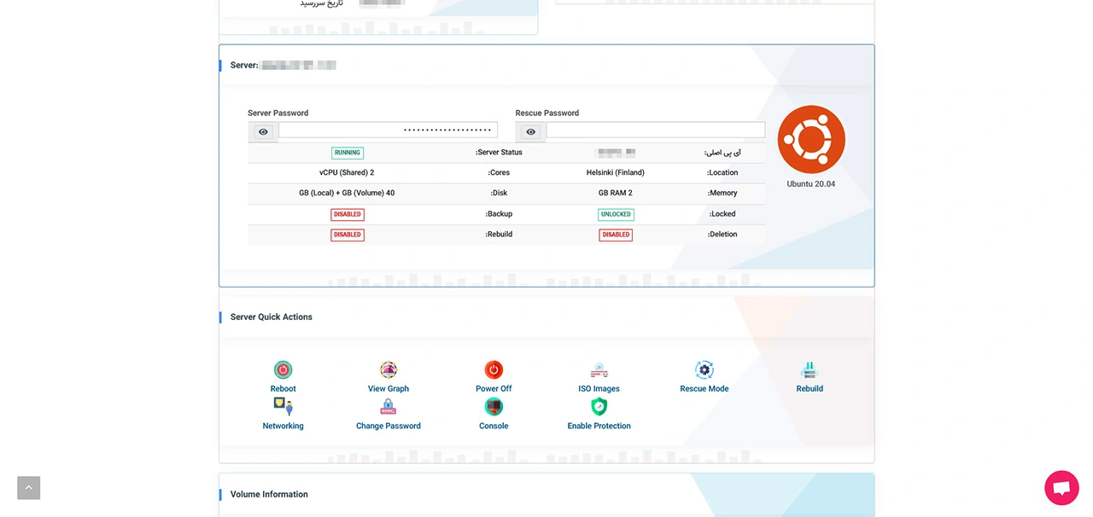Activate the Rescue Mode icon
The width and height of the screenshot is (1093, 517).
tap(704, 370)
